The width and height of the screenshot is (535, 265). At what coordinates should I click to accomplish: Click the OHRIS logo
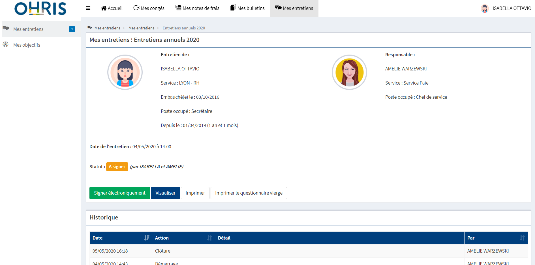[x=40, y=8]
